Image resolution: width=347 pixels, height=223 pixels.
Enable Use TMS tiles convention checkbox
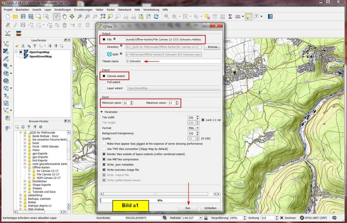click(x=104, y=149)
